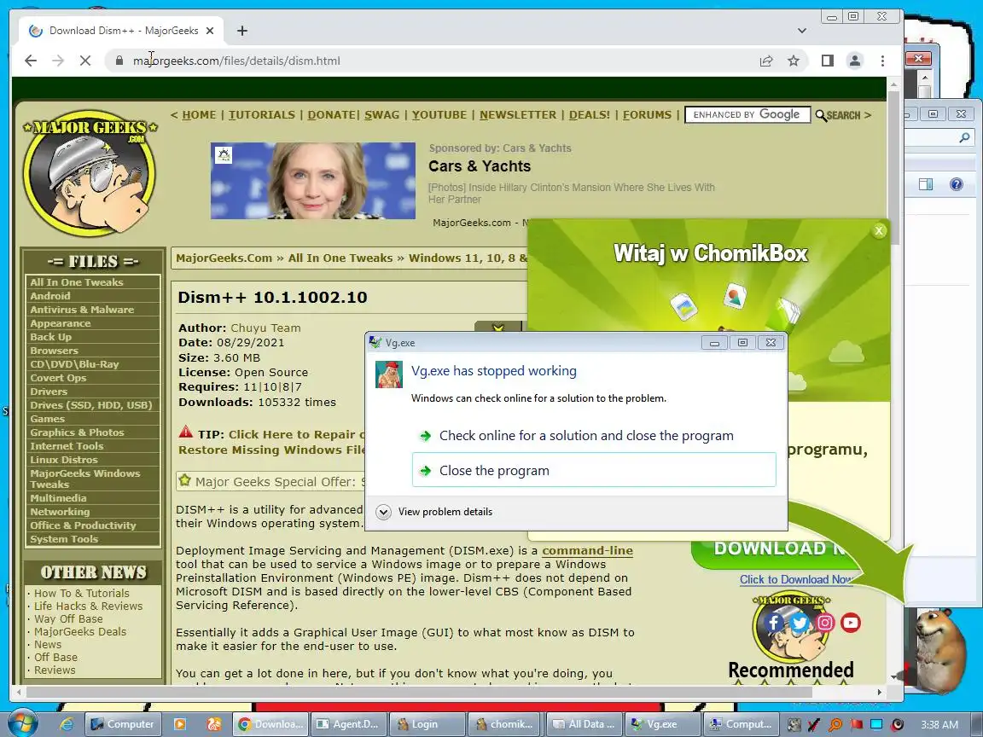The image size is (983, 737).
Task: Click the Windows Start orb
Action: 24,724
